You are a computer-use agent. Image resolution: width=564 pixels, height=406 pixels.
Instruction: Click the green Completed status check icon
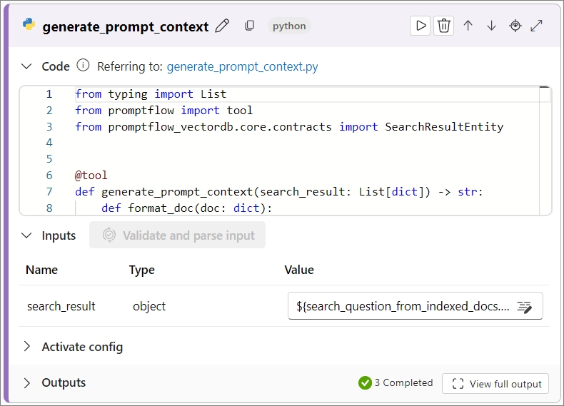[365, 383]
